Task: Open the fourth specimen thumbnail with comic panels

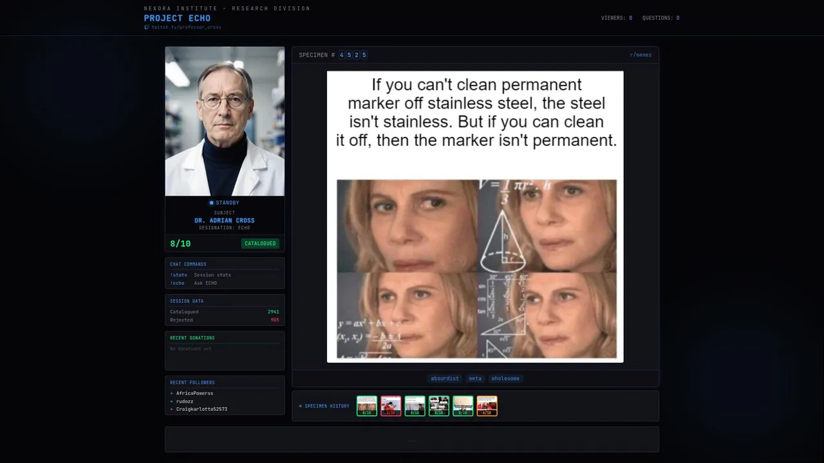Action: pyautogui.click(x=438, y=406)
